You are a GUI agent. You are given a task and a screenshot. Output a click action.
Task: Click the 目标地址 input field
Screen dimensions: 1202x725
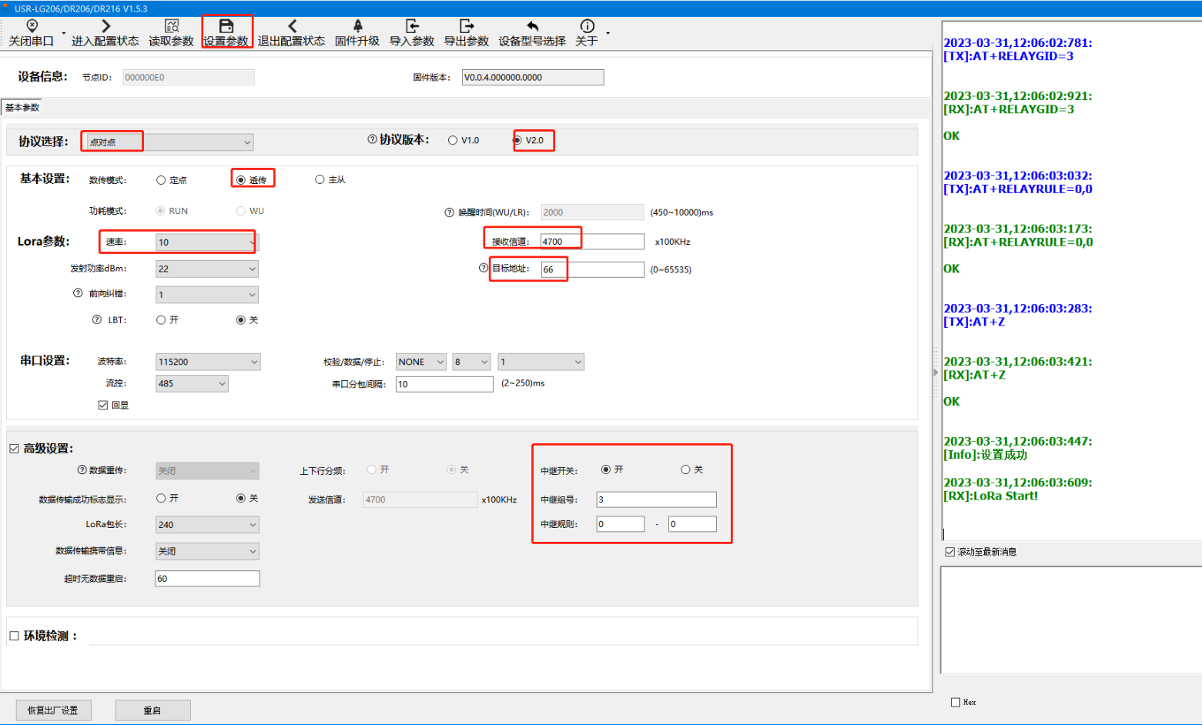point(592,269)
